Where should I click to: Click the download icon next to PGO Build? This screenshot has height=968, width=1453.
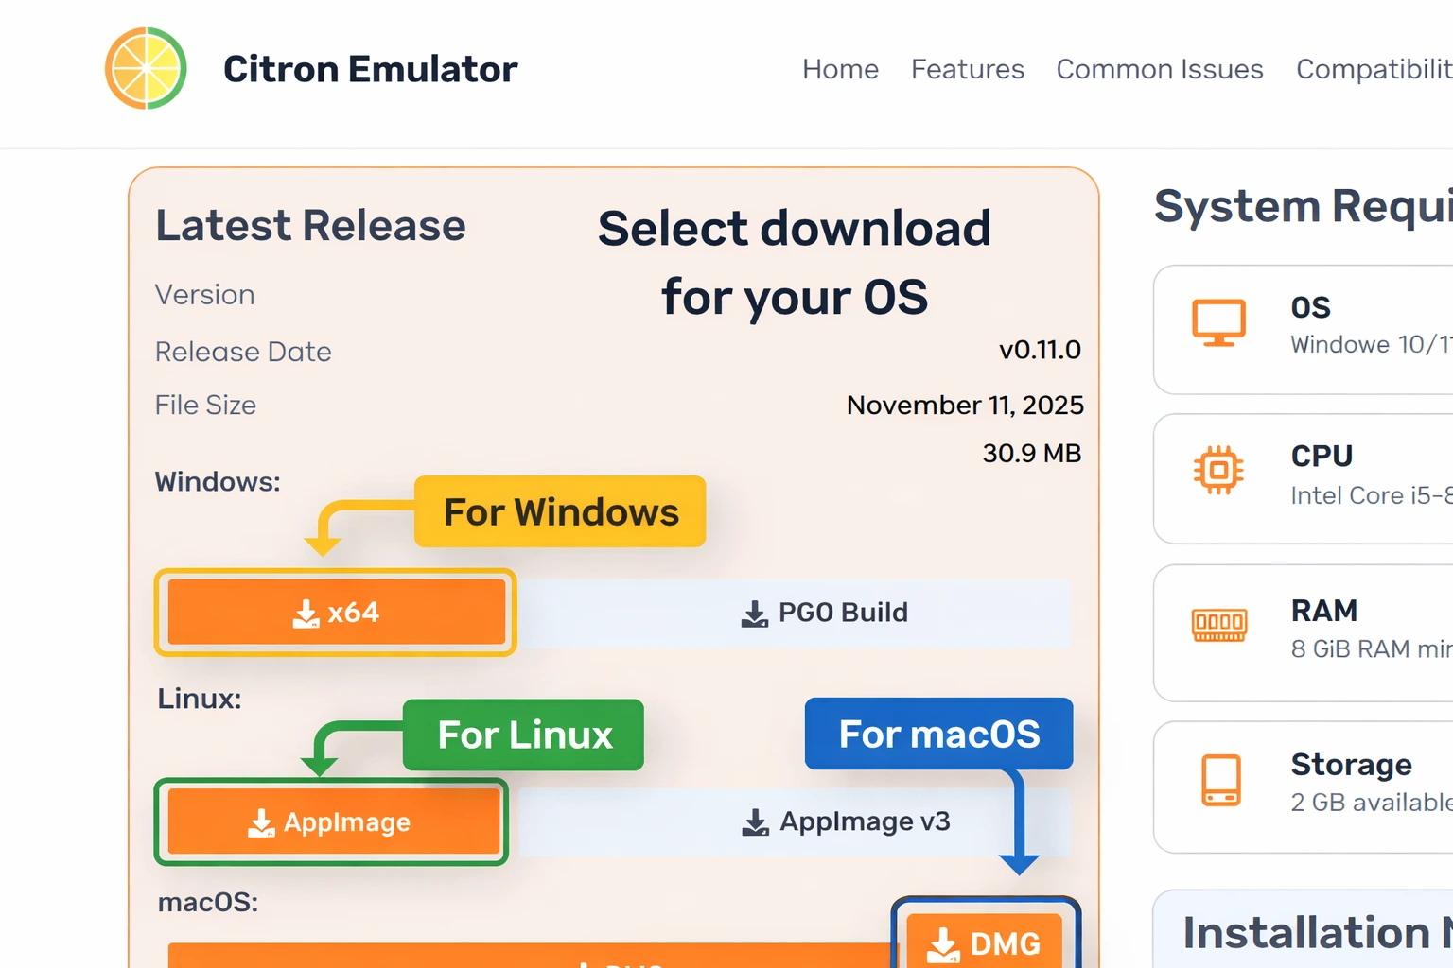point(754,613)
